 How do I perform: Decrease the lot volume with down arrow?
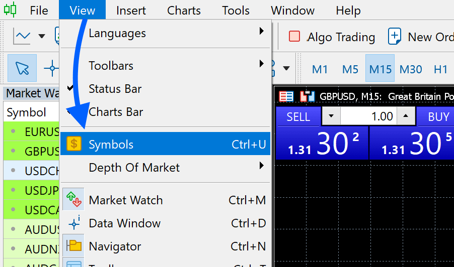[331, 116]
